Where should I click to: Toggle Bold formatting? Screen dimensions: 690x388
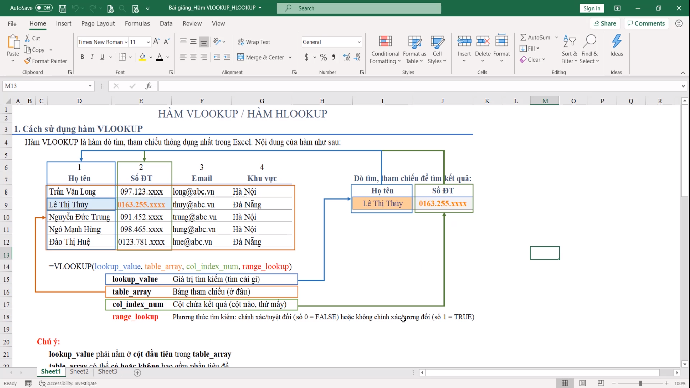click(x=82, y=57)
